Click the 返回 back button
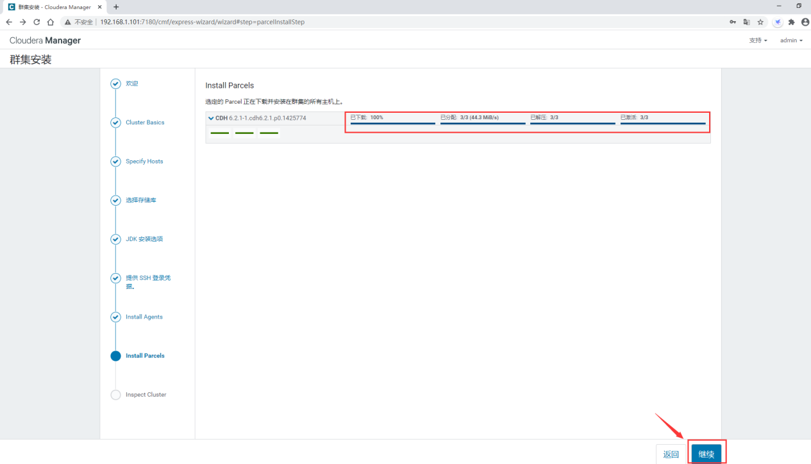 pyautogui.click(x=671, y=454)
